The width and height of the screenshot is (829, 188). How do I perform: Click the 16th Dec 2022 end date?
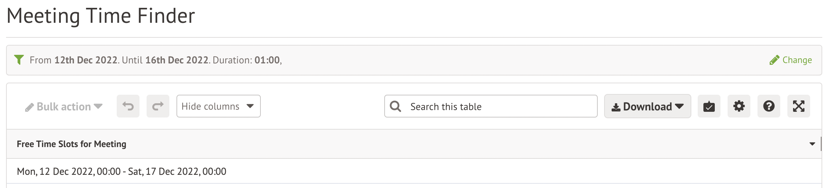click(x=177, y=60)
